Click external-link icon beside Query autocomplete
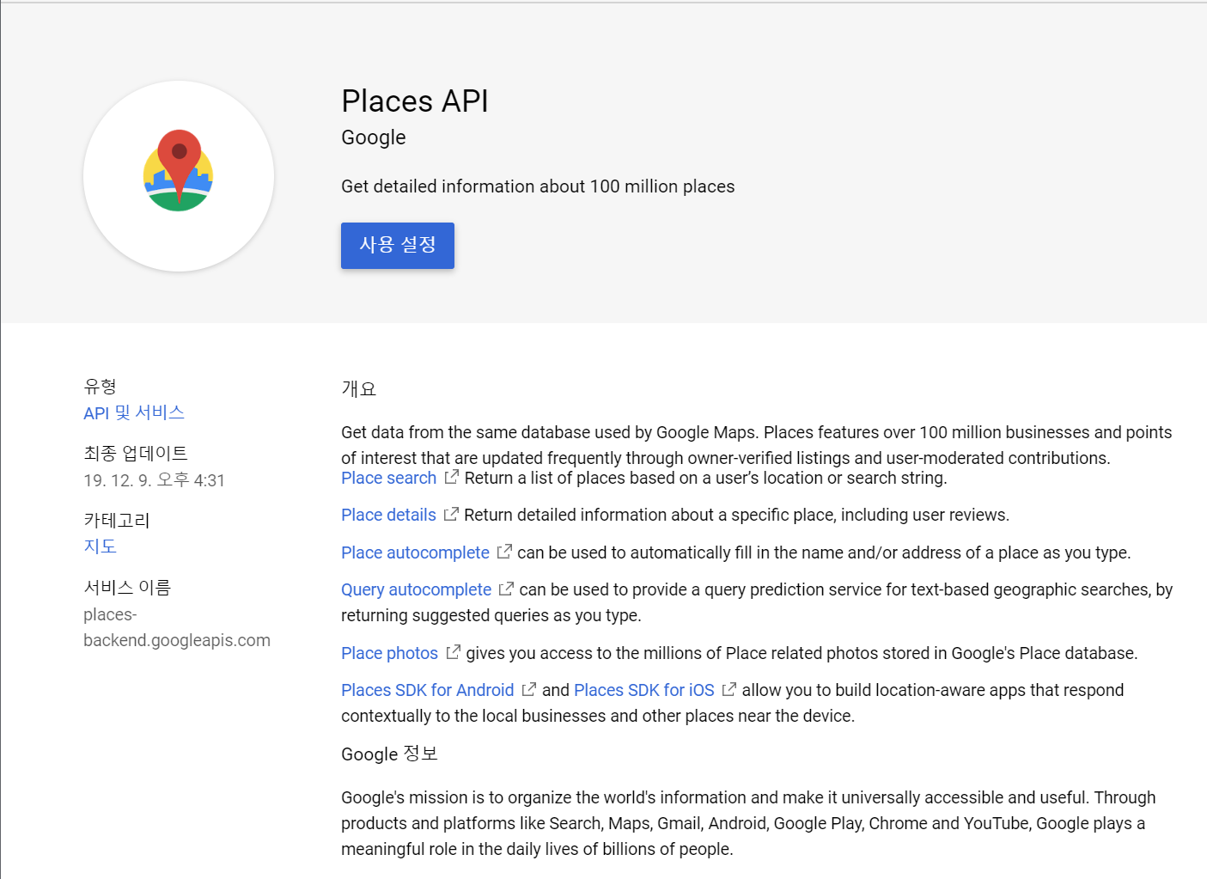Screen dimensions: 1207x879 click(x=507, y=589)
